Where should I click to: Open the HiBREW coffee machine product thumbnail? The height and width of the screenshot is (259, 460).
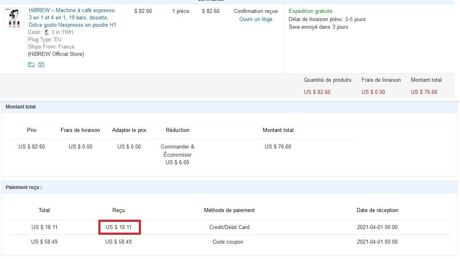pyautogui.click(x=14, y=18)
